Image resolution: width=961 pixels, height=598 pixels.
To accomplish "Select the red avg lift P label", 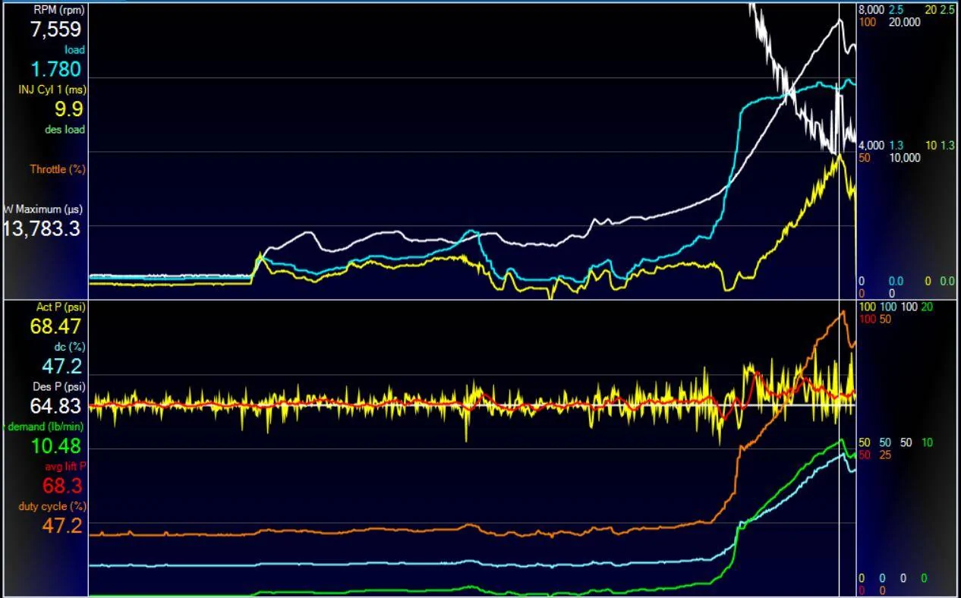I will (x=65, y=466).
